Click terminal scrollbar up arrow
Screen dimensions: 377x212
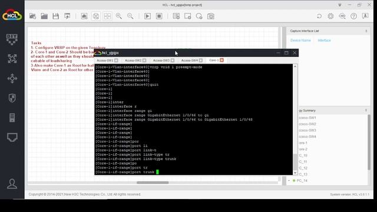click(x=295, y=67)
